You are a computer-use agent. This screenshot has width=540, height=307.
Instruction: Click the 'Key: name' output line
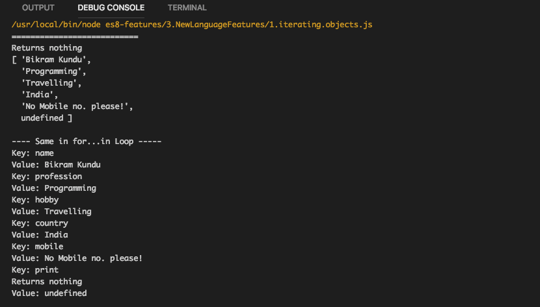pyautogui.click(x=33, y=153)
